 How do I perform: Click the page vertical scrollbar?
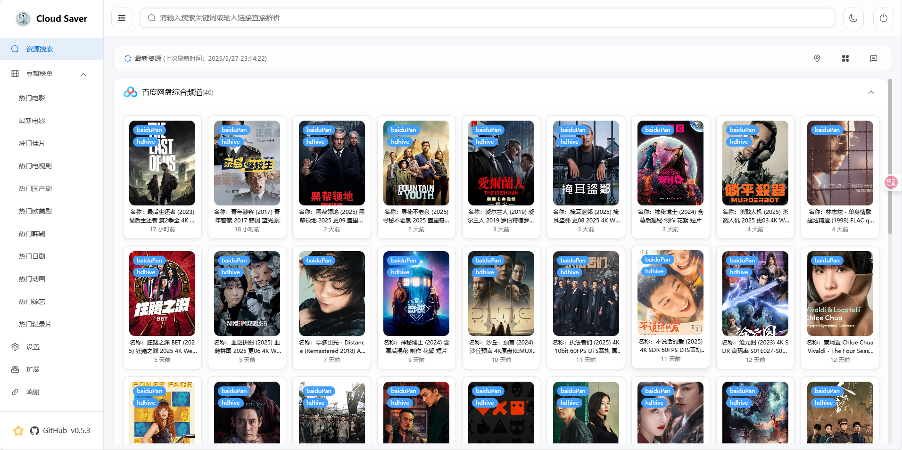[x=890, y=156]
